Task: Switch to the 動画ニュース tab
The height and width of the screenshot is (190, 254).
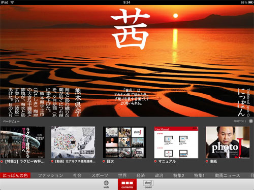Action: [228, 175]
